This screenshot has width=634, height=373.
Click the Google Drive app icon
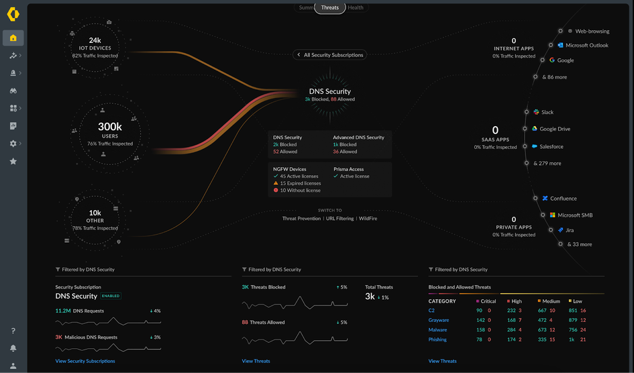535,129
